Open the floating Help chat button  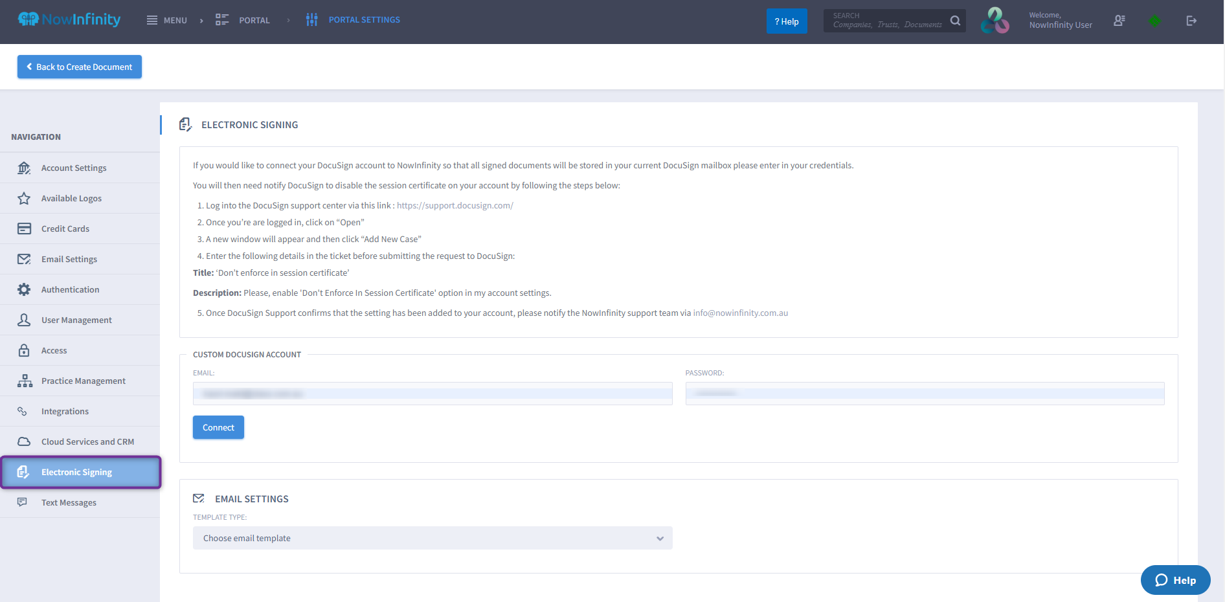coord(1175,580)
